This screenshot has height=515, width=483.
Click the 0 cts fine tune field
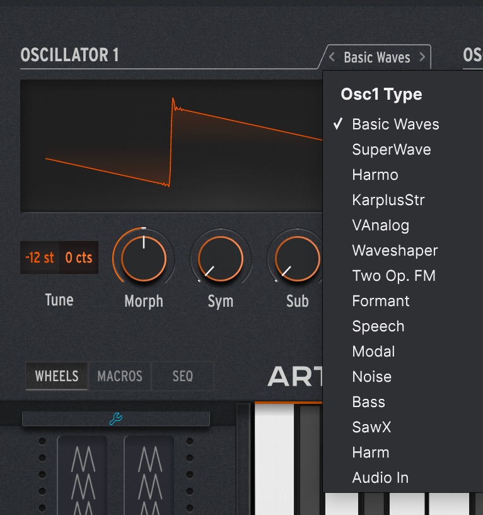[79, 257]
